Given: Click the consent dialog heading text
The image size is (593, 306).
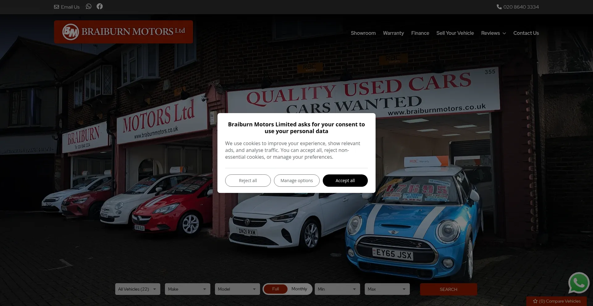Looking at the screenshot, I should coord(296,128).
